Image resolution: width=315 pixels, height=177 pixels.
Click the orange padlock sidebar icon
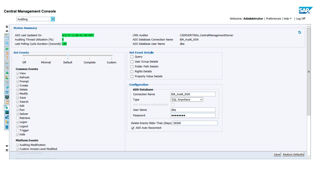[x=7, y=53]
